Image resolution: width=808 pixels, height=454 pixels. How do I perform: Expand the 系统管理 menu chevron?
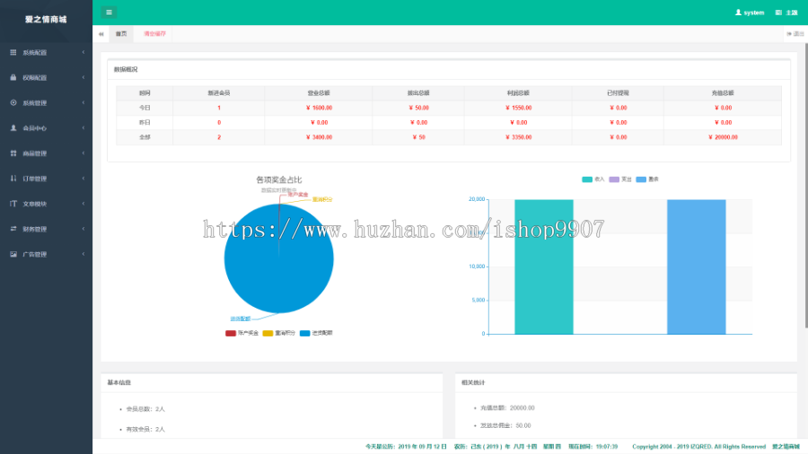pos(83,103)
